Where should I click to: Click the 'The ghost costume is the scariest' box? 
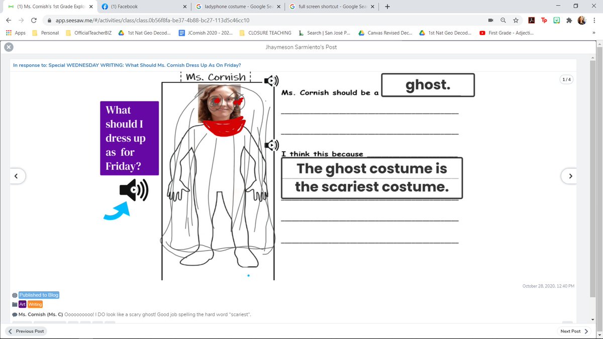click(372, 178)
